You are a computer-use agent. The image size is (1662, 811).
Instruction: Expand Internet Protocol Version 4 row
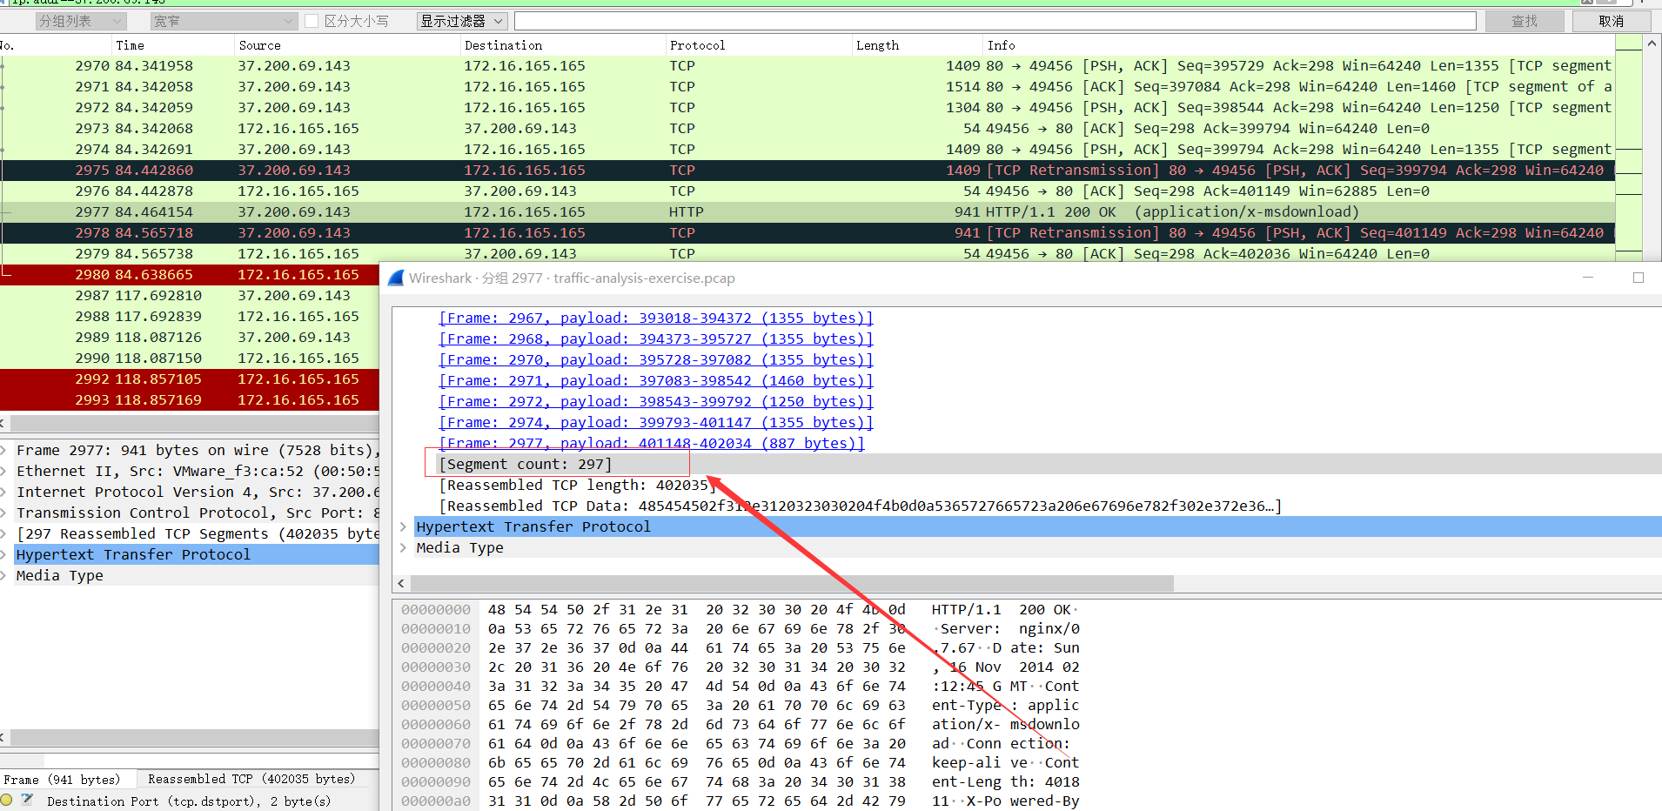click(x=5, y=492)
